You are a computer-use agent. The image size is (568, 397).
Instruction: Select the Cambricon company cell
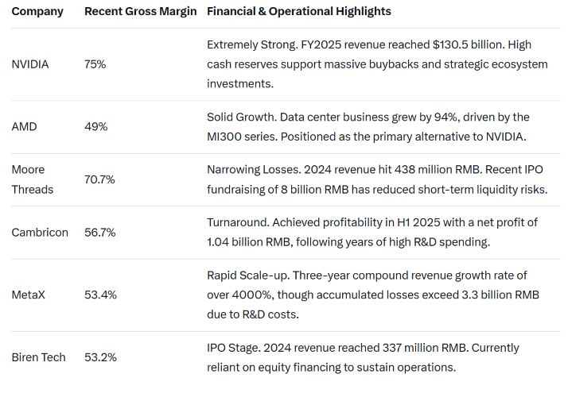tap(40, 233)
